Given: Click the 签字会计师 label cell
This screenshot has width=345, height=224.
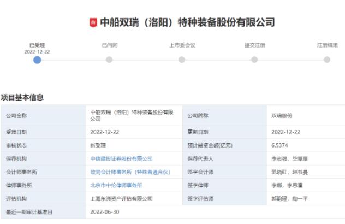Looking at the screenshot, I should pyautogui.click(x=225, y=172).
